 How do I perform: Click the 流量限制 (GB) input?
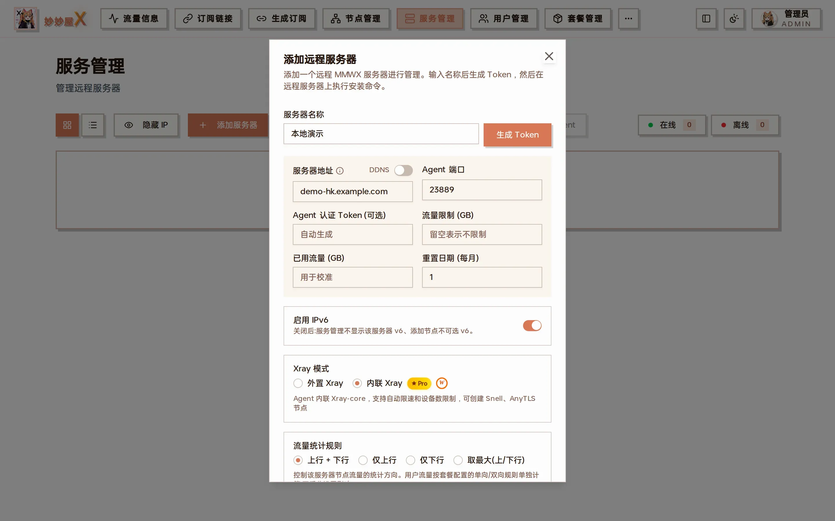(482, 234)
